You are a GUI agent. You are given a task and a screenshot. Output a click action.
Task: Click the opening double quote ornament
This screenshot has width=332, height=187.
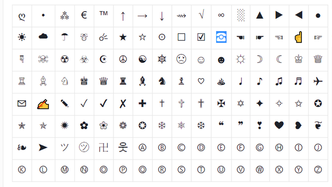point(221,123)
